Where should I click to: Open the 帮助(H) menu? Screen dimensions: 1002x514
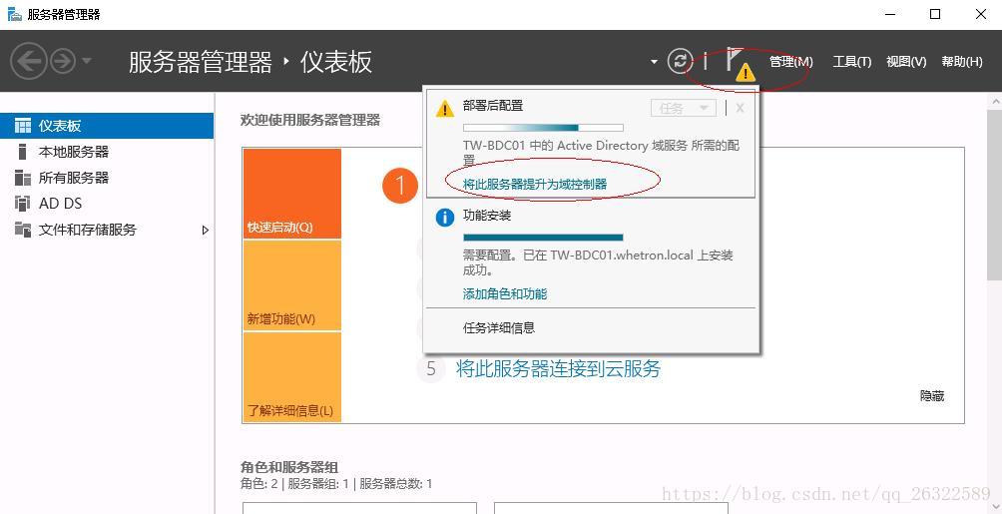pos(962,62)
